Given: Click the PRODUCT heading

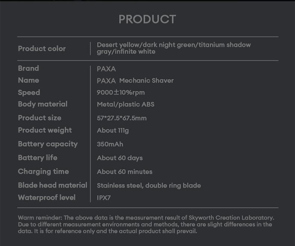Looking at the screenshot, I should (147, 19).
